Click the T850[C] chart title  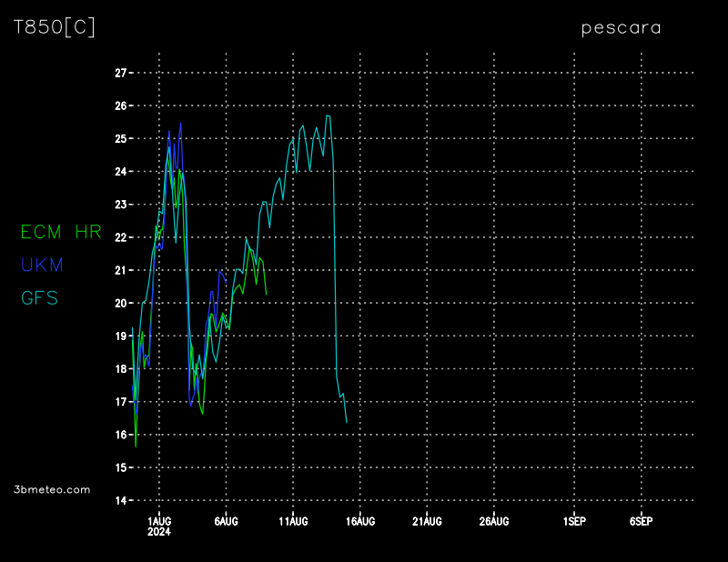[x=54, y=27]
